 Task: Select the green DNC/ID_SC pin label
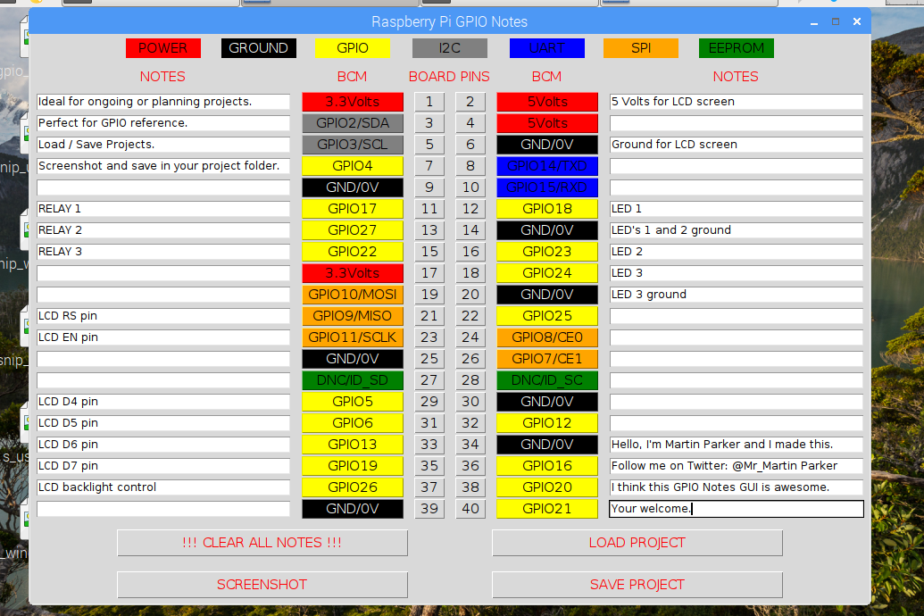pyautogui.click(x=547, y=380)
